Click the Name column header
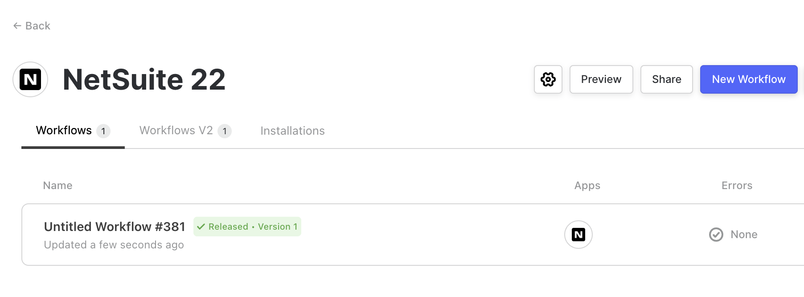804x297 pixels. click(x=57, y=186)
